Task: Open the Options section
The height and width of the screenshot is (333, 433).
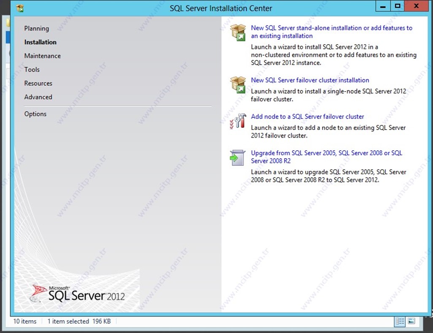Action: tap(35, 114)
